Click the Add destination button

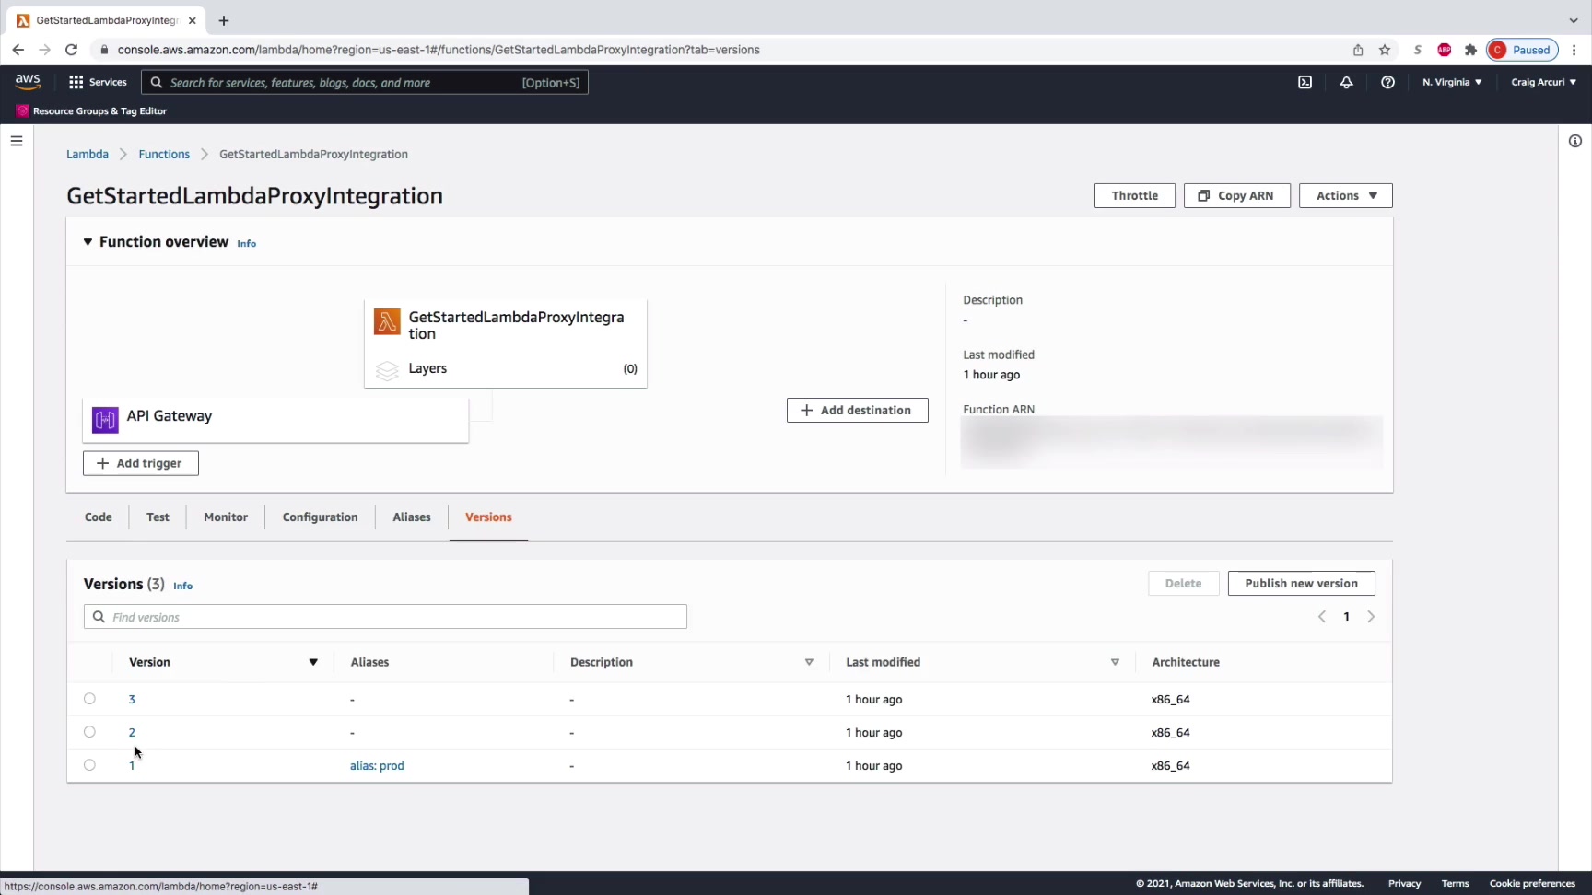tap(858, 410)
